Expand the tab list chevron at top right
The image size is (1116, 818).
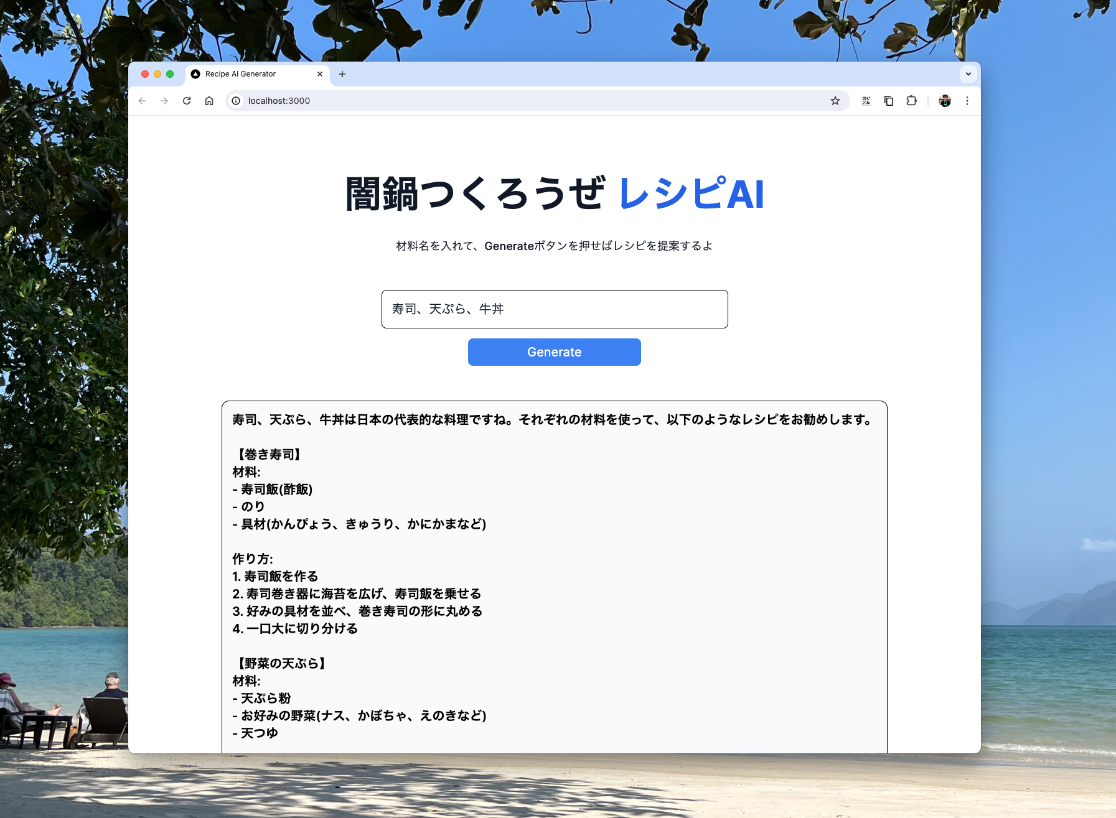click(968, 73)
